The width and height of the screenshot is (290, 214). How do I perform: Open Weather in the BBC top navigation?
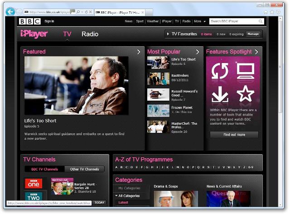pyautogui.click(x=153, y=21)
